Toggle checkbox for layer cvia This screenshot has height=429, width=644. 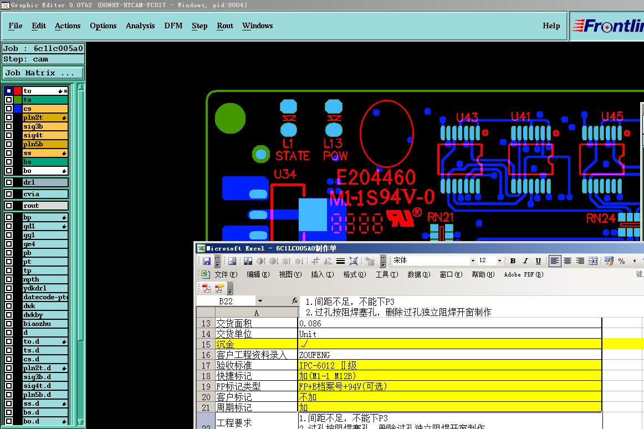9,194
